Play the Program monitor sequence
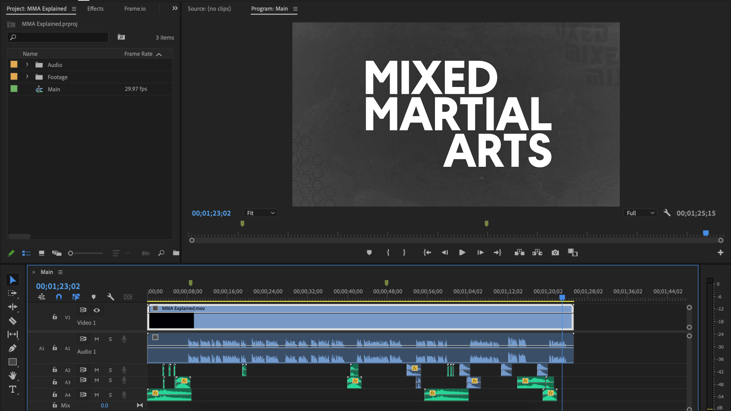 (462, 252)
